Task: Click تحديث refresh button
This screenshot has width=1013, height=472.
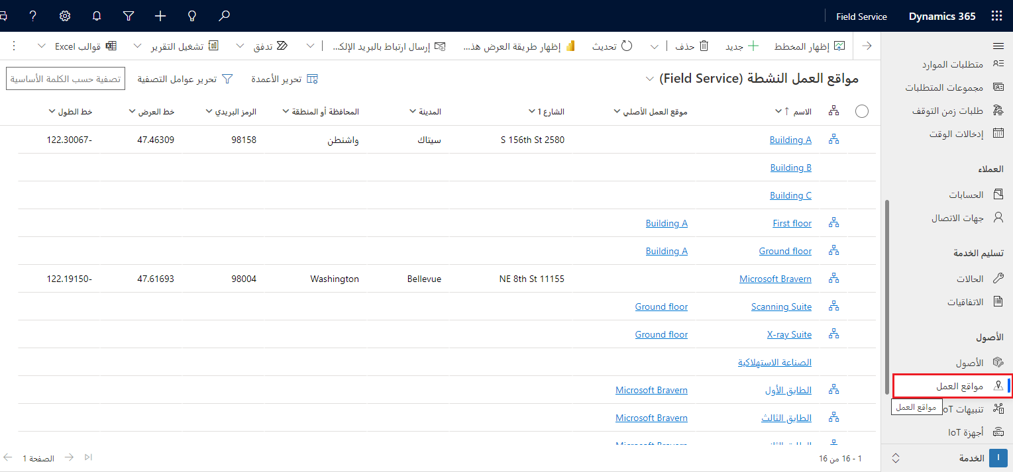Action: [612, 46]
